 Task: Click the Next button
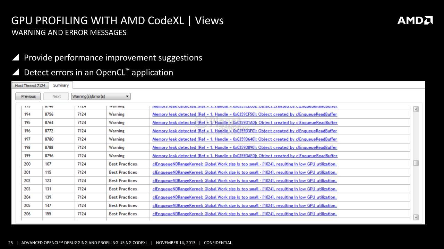[56, 96]
